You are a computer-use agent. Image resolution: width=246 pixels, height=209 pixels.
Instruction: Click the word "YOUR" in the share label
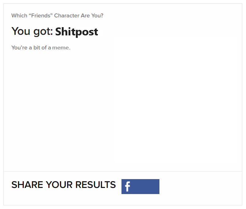[x=59, y=185]
